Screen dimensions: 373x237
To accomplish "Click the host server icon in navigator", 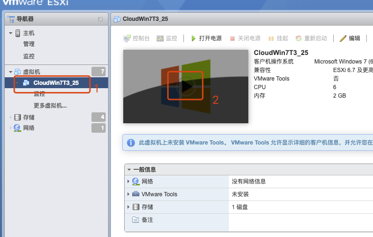I will (18, 33).
